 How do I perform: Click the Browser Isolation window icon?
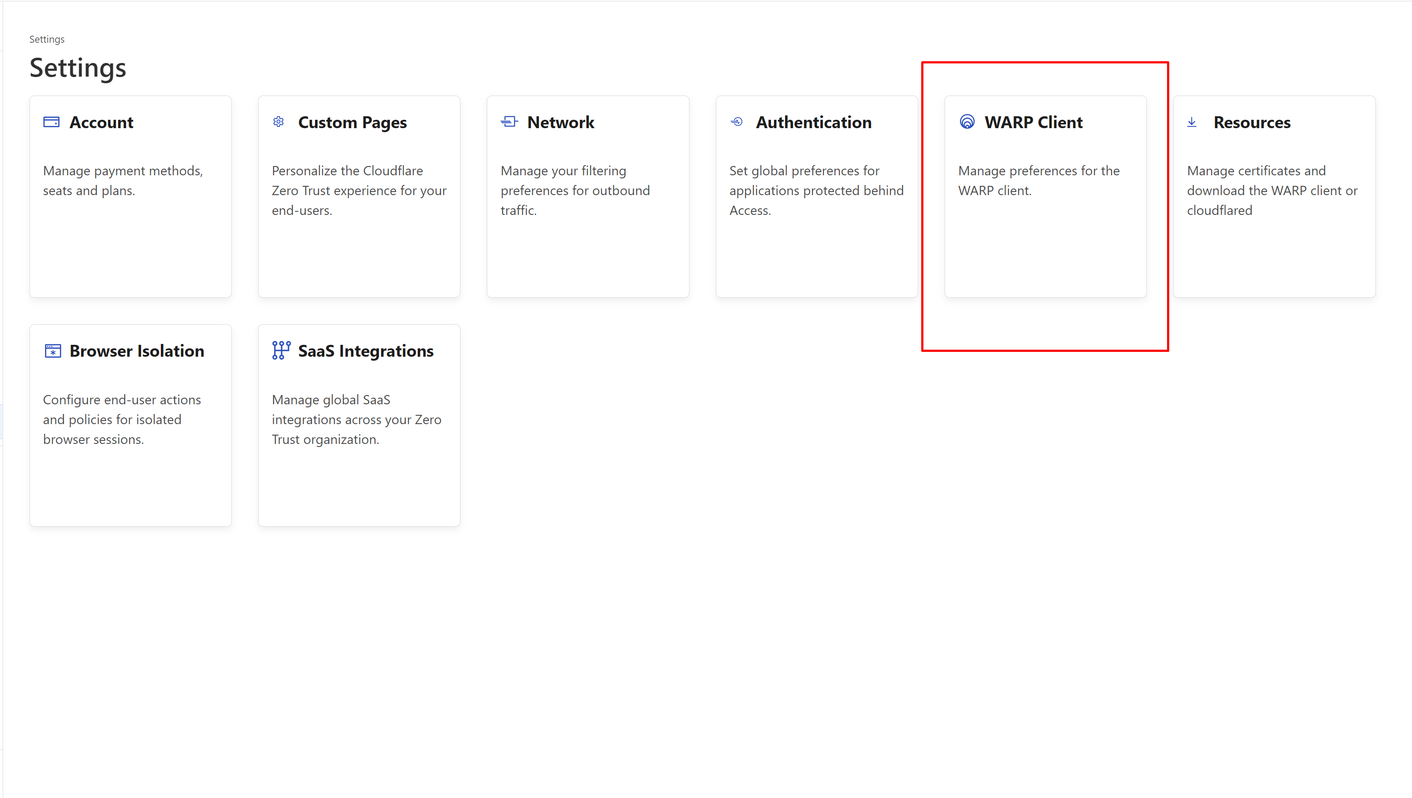click(x=52, y=351)
